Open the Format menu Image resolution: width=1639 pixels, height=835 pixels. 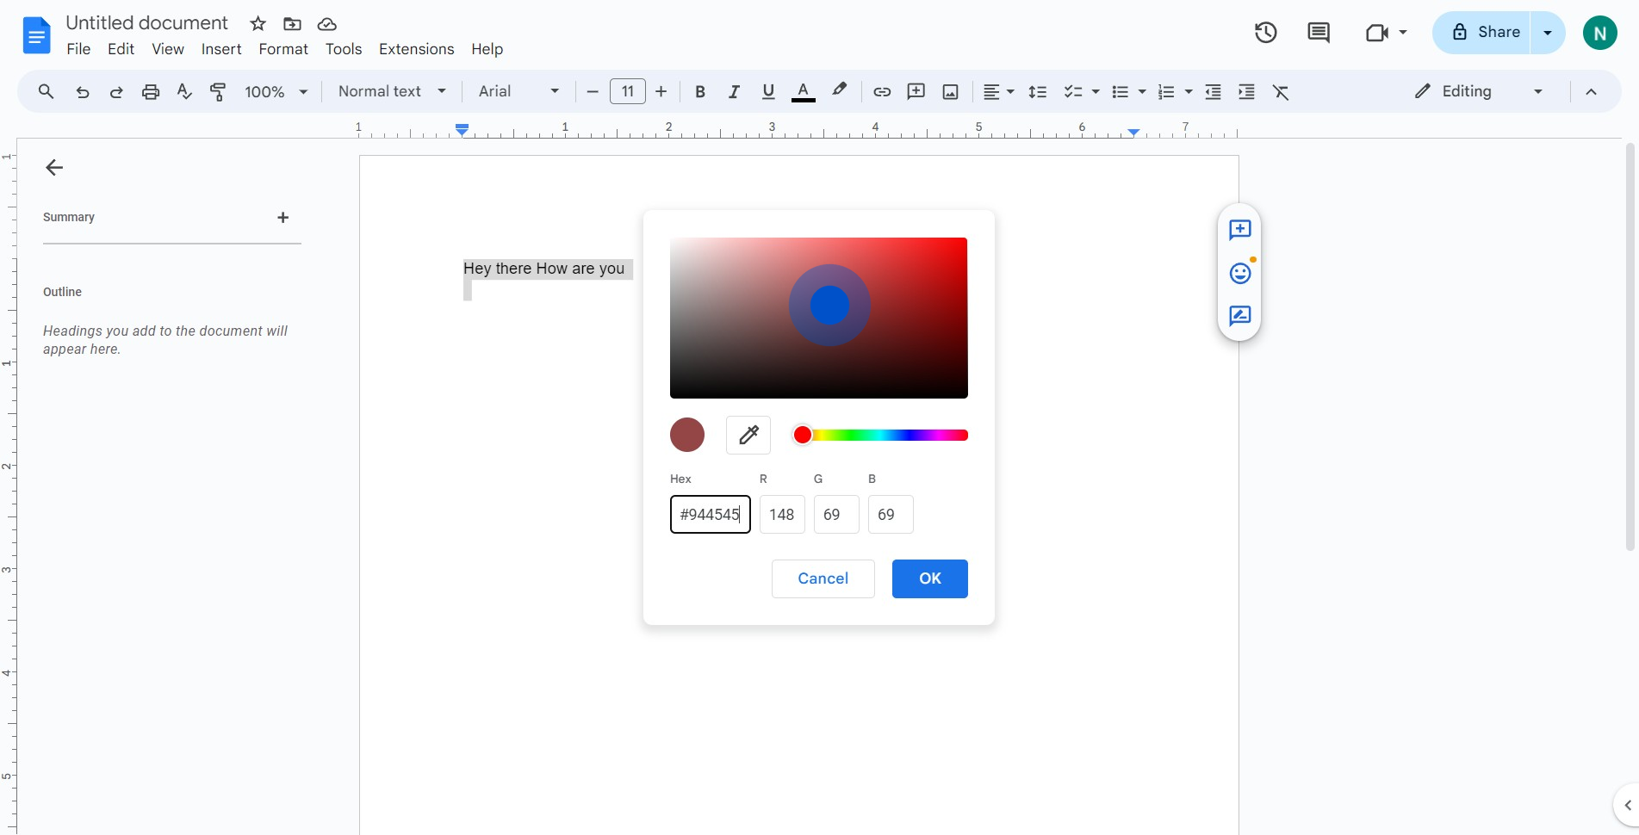click(x=283, y=49)
